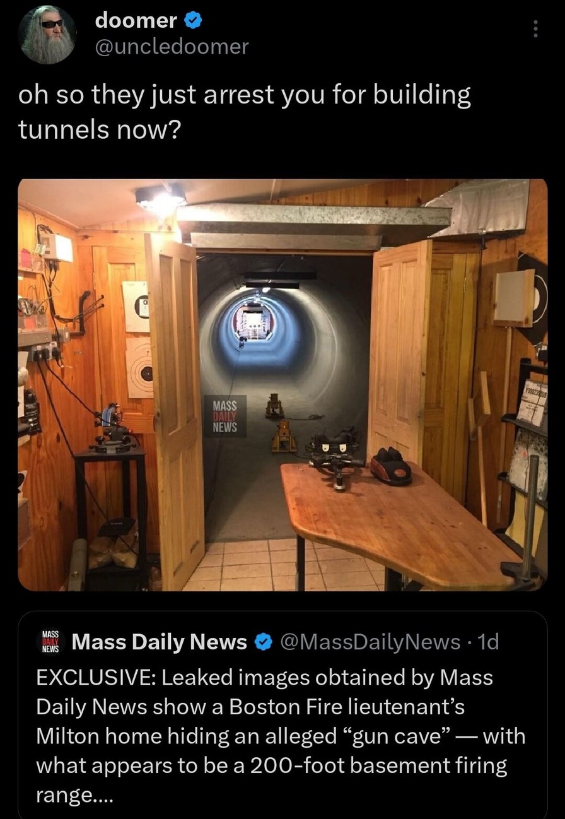Open the attached tunnel firing range photo
The image size is (565, 819).
(x=282, y=385)
